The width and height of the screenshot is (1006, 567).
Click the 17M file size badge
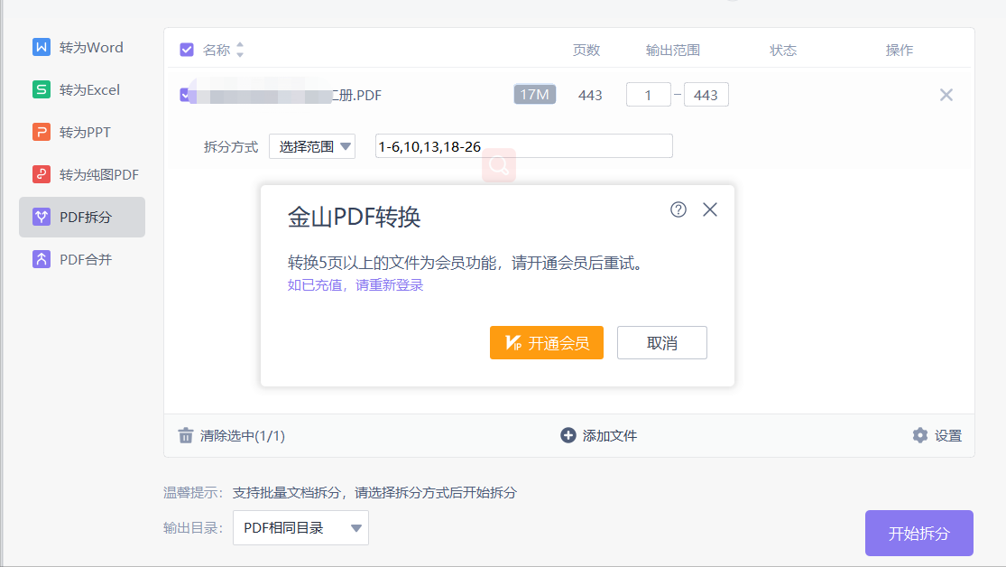coord(534,95)
